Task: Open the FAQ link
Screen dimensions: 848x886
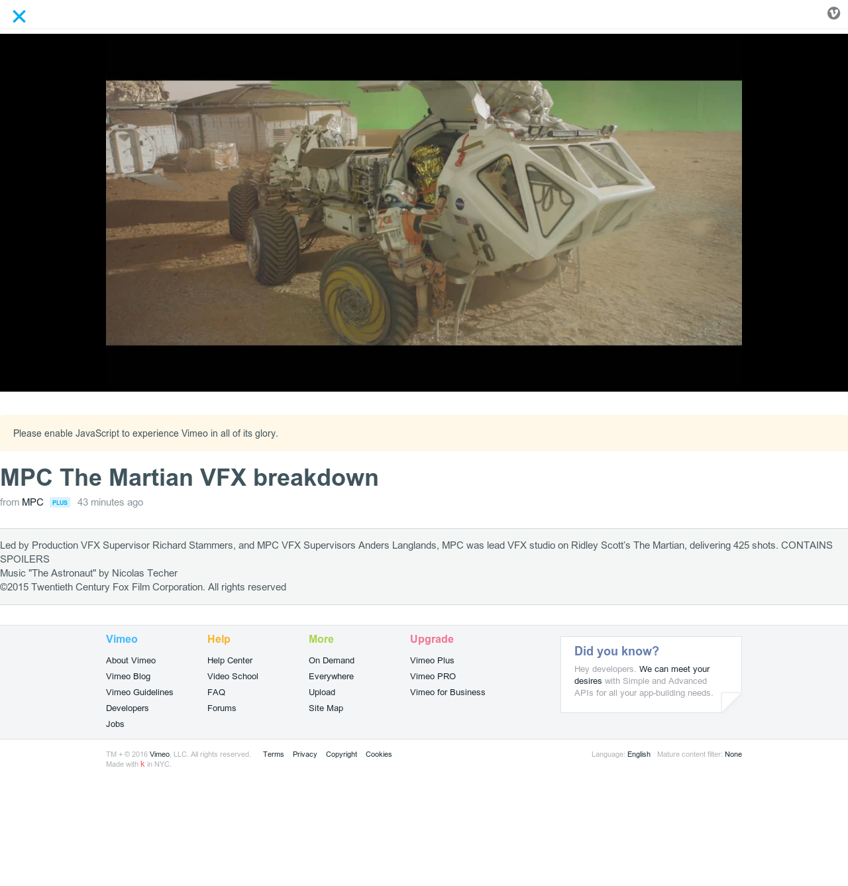Action: coord(216,692)
